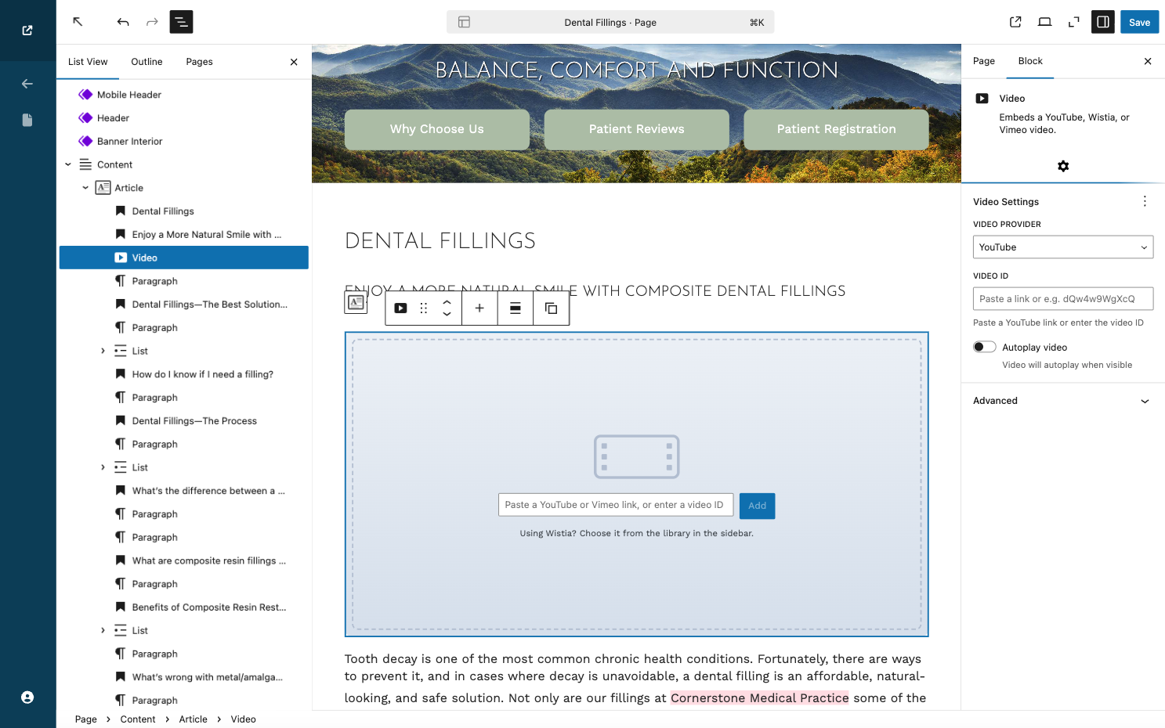Click the Page breadcrumb at bottom
Viewport: 1165px width, 728px height.
pyautogui.click(x=86, y=719)
